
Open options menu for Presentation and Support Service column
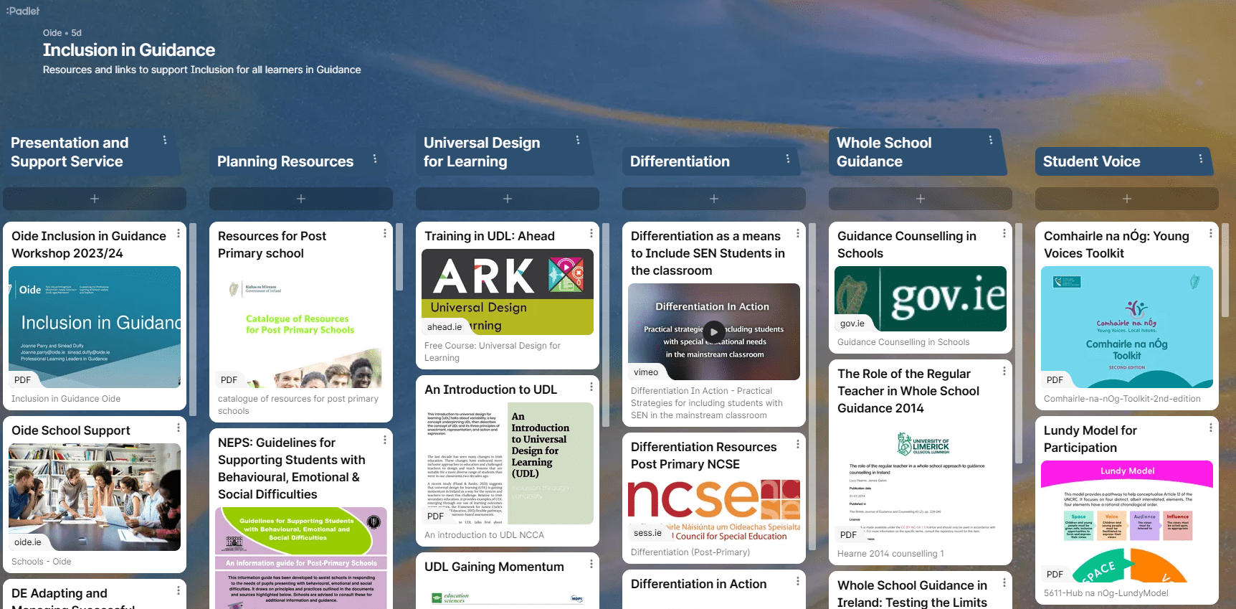(165, 140)
